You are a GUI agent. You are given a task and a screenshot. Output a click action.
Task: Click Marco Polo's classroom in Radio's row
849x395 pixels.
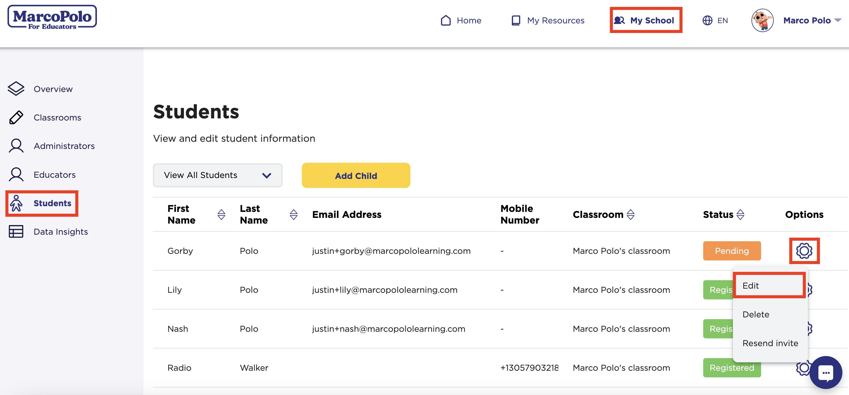pos(621,368)
